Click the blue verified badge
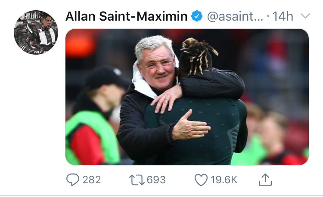This screenshot has height=197, width=323. 197,16
